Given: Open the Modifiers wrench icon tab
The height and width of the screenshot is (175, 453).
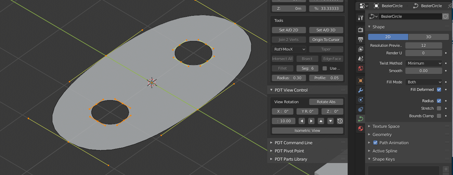Looking at the screenshot, I should click(x=360, y=90).
